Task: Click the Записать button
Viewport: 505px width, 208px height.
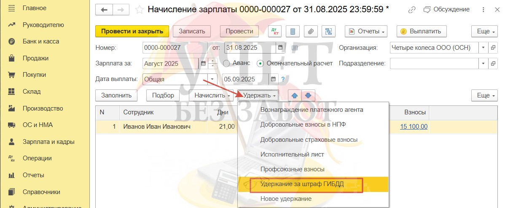Action: point(192,31)
